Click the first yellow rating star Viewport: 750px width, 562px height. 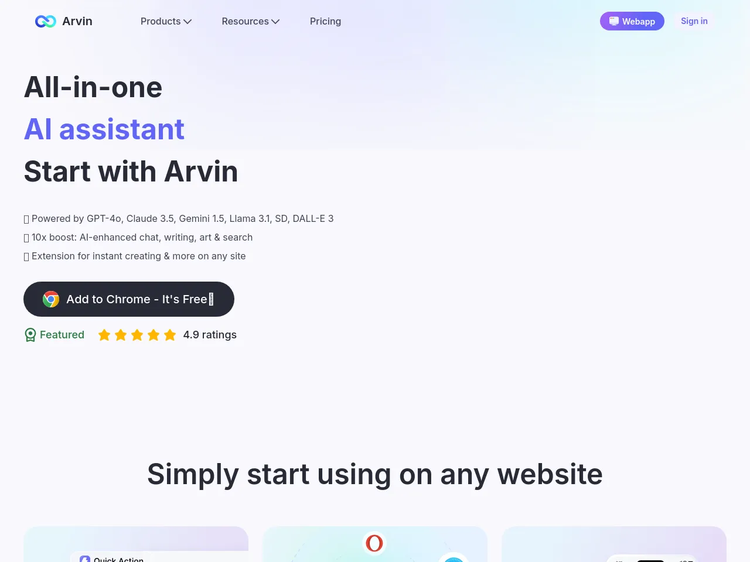[x=104, y=335]
